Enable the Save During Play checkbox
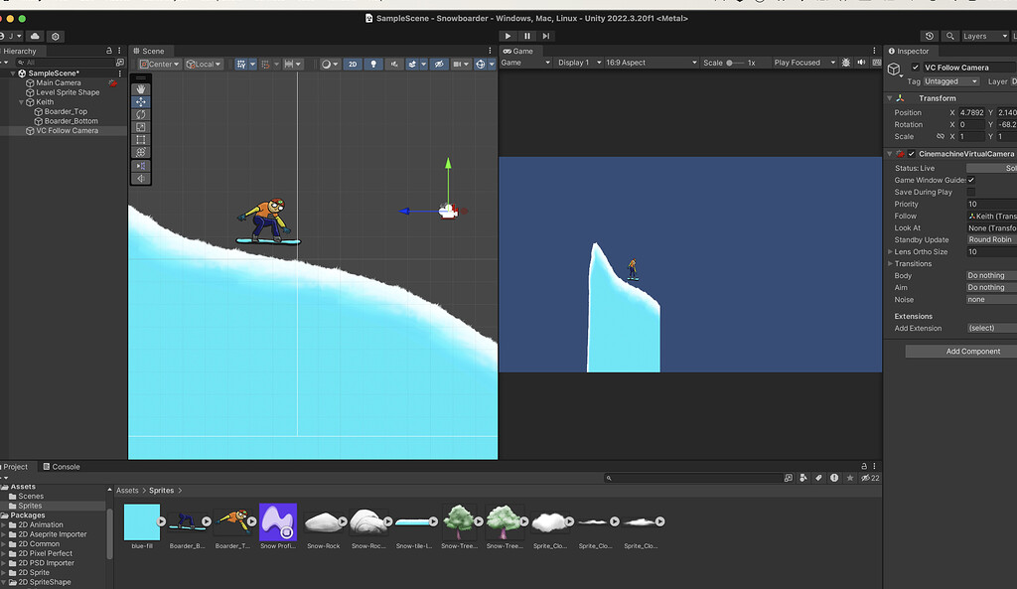Screen dimensions: 1017x589 (x=971, y=192)
